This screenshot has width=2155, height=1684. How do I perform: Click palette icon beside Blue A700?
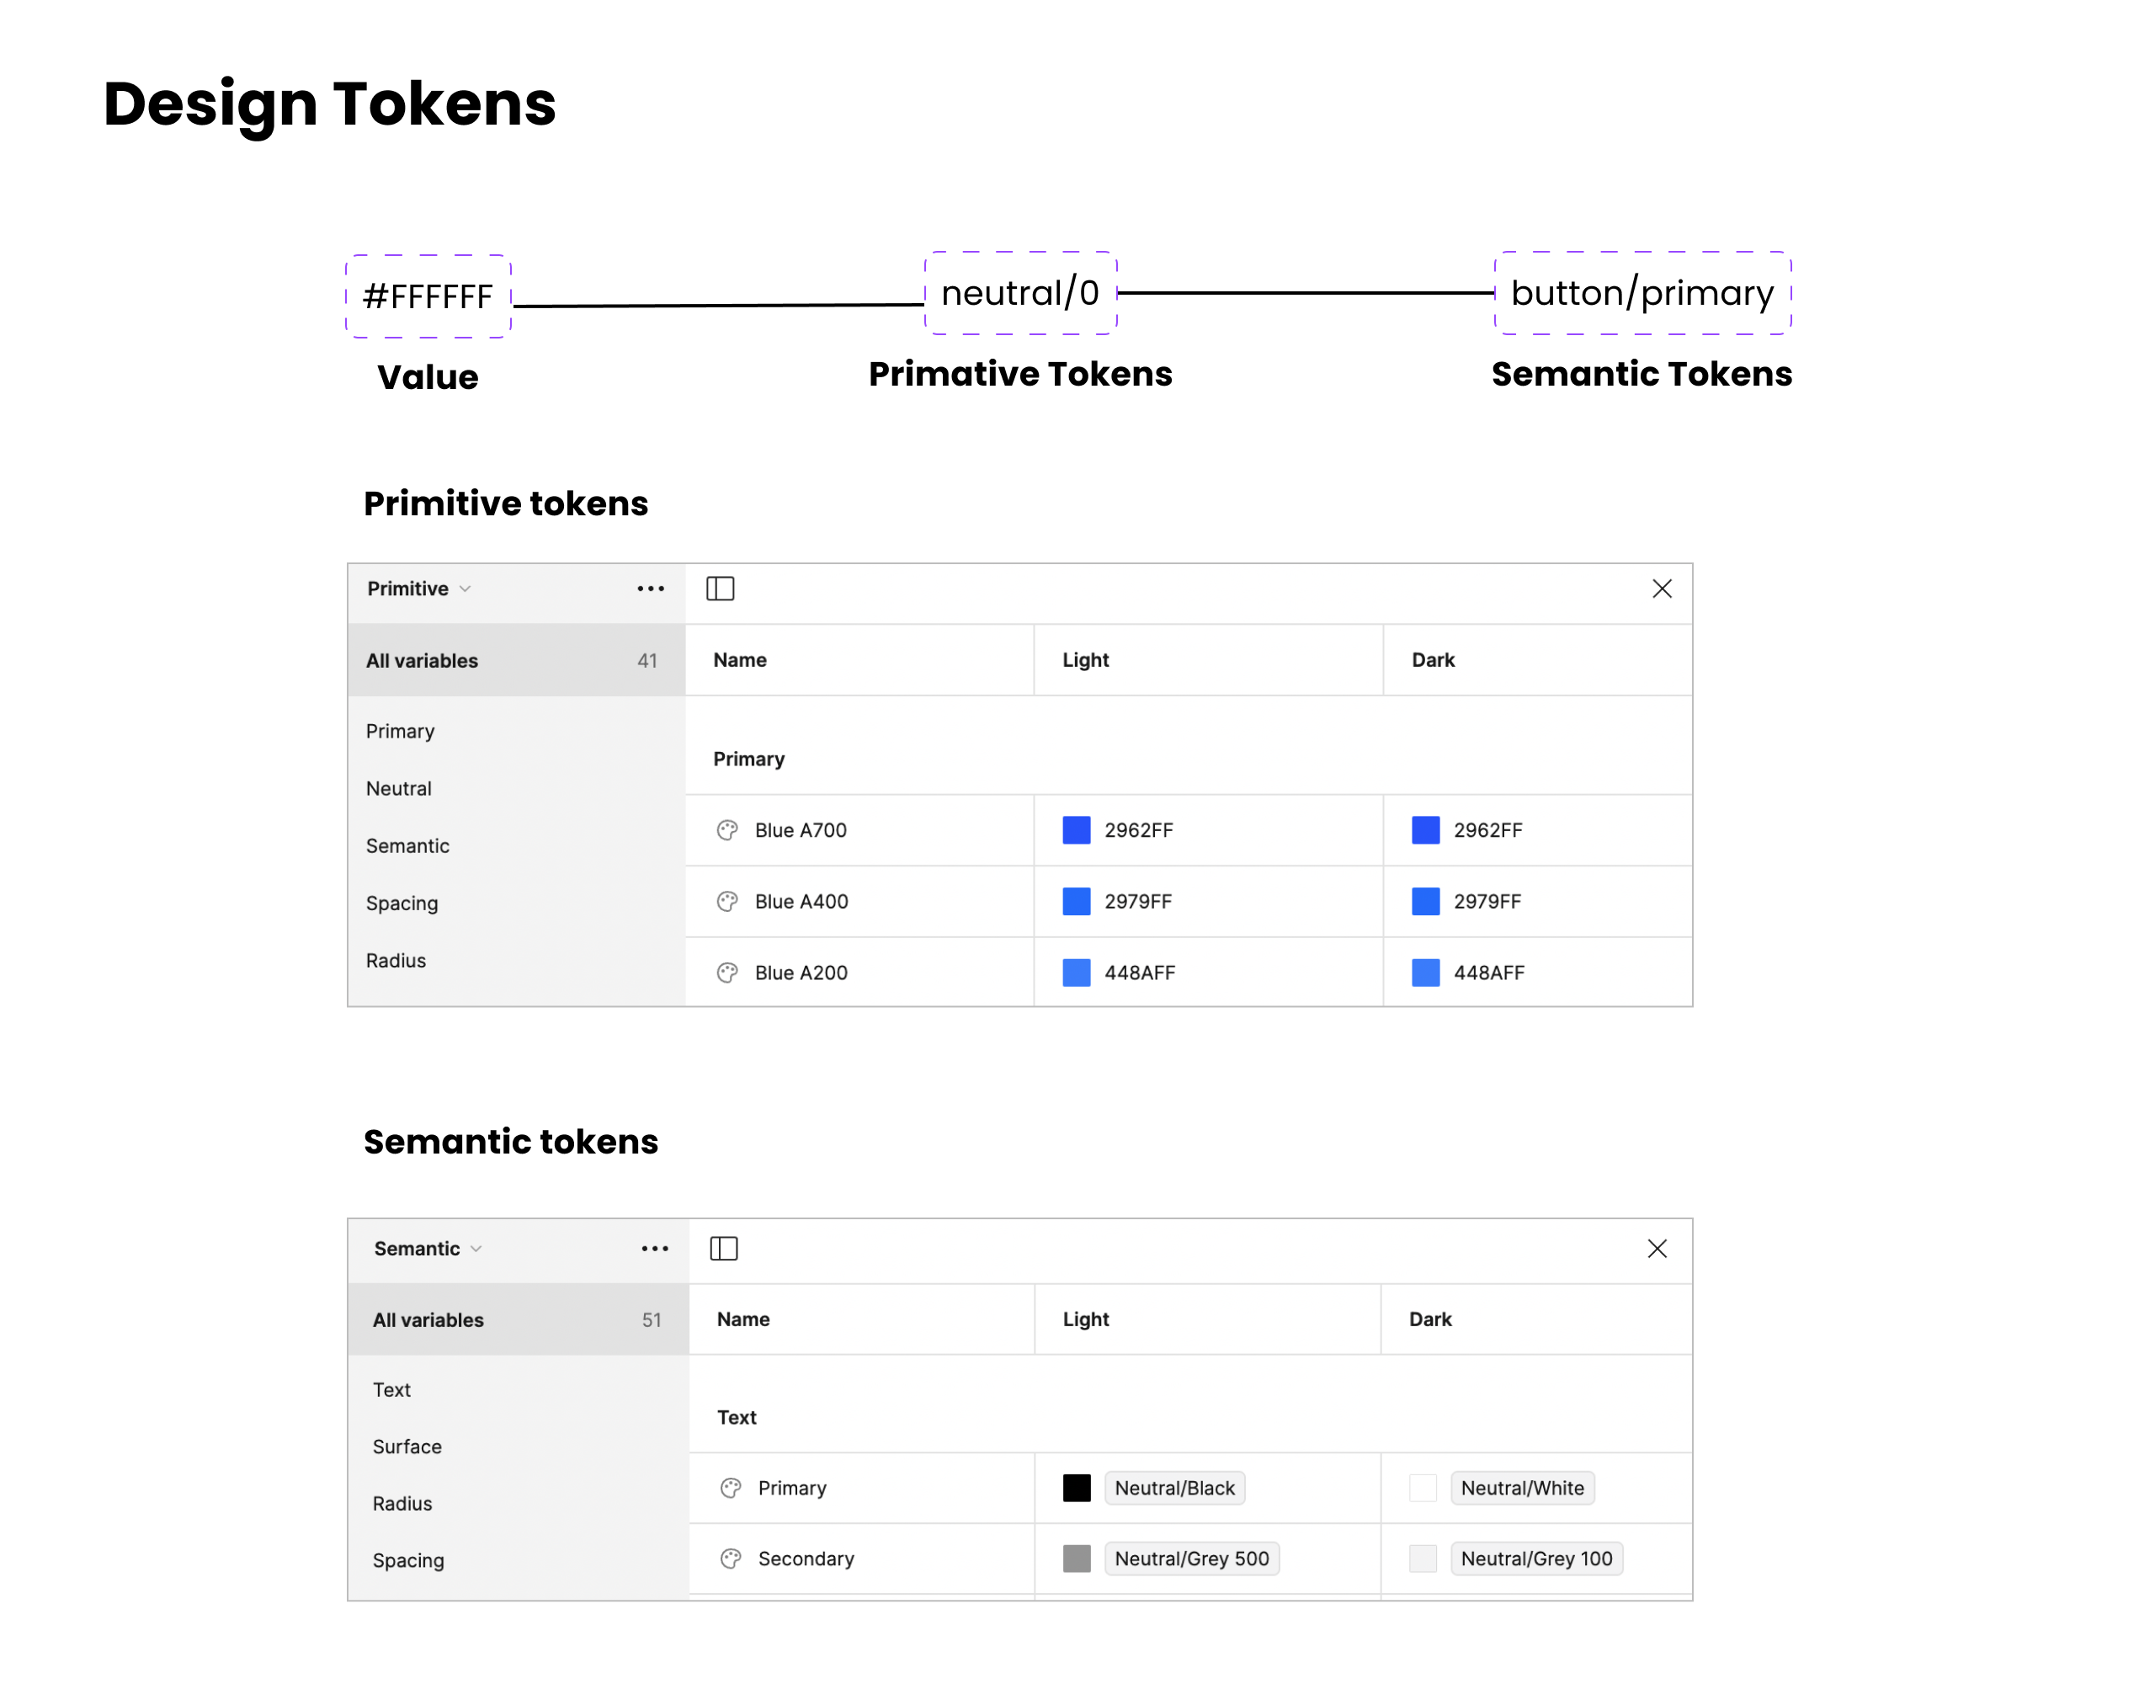[x=727, y=830]
